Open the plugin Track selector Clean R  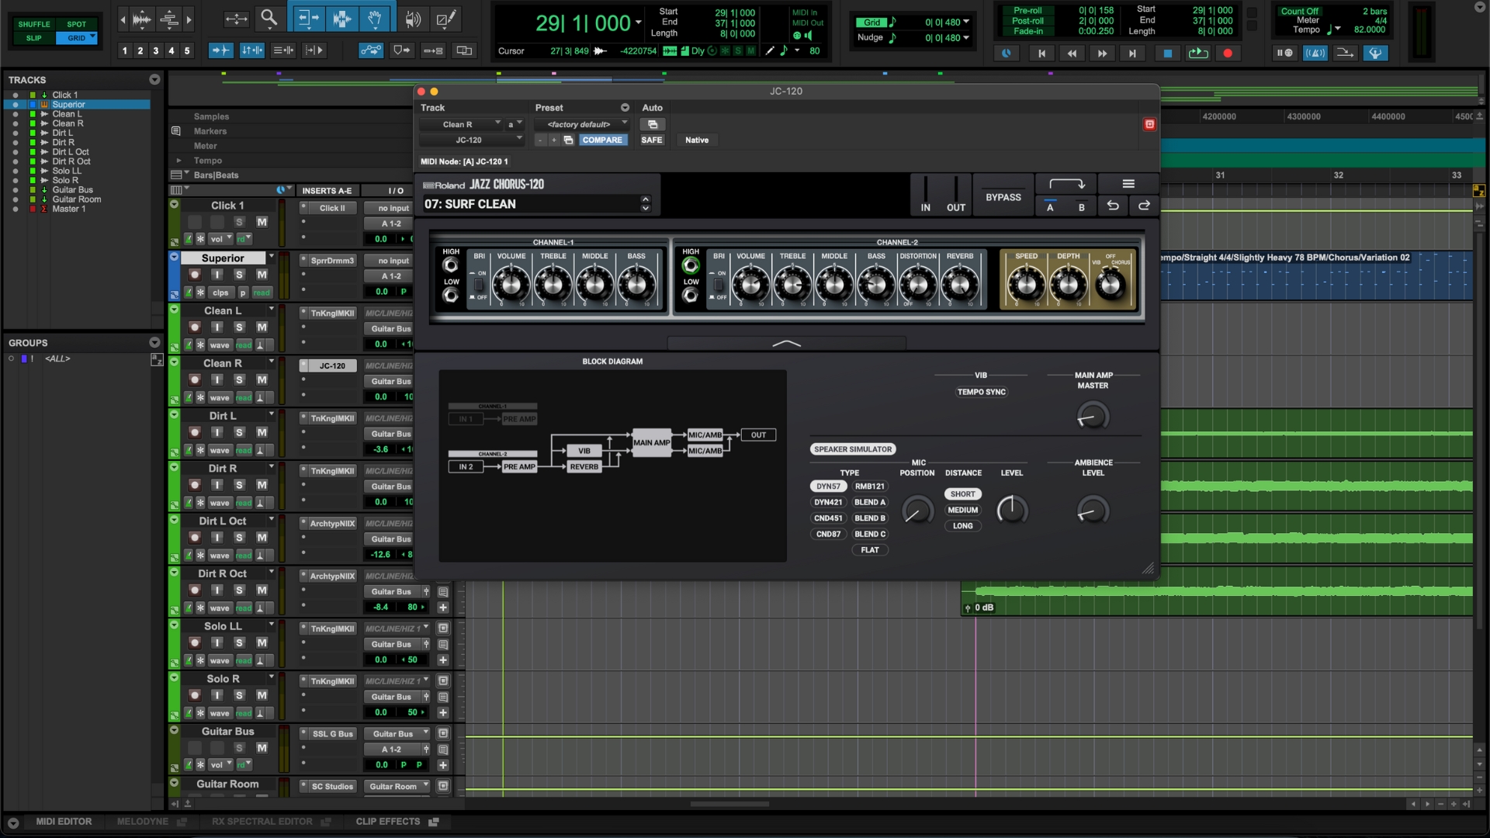click(x=461, y=124)
